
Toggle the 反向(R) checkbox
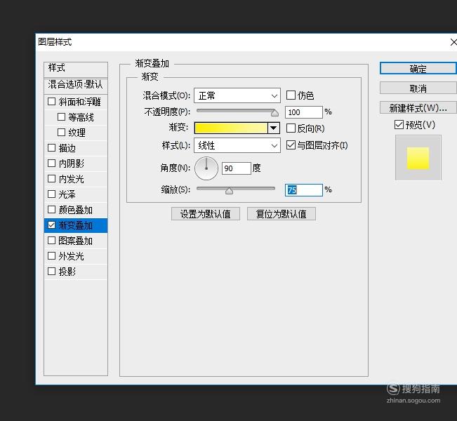(291, 128)
